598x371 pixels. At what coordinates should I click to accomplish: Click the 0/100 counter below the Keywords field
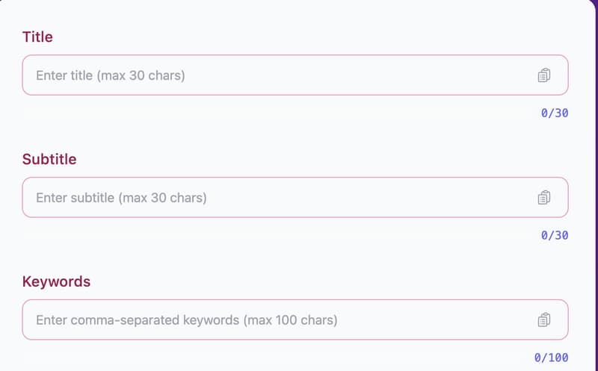coord(552,358)
